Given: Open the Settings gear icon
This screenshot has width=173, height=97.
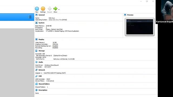Looking at the screenshot, I should pos(43,9).
